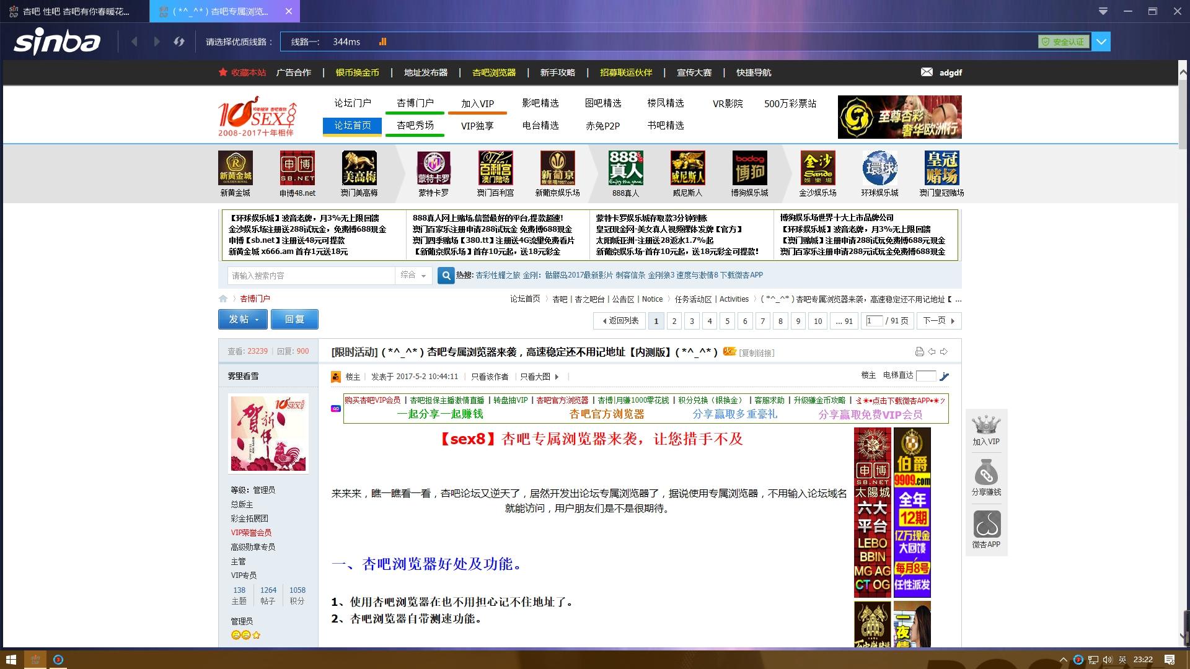Screen dimensions: 1190x669
Task: Open the 论坛门户 section
Action: (353, 103)
